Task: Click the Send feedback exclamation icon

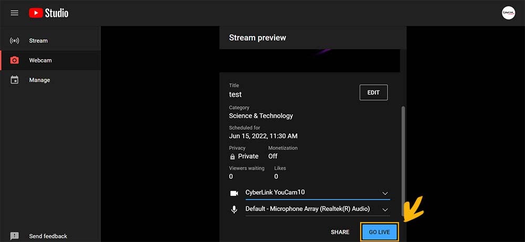Action: tap(14, 236)
